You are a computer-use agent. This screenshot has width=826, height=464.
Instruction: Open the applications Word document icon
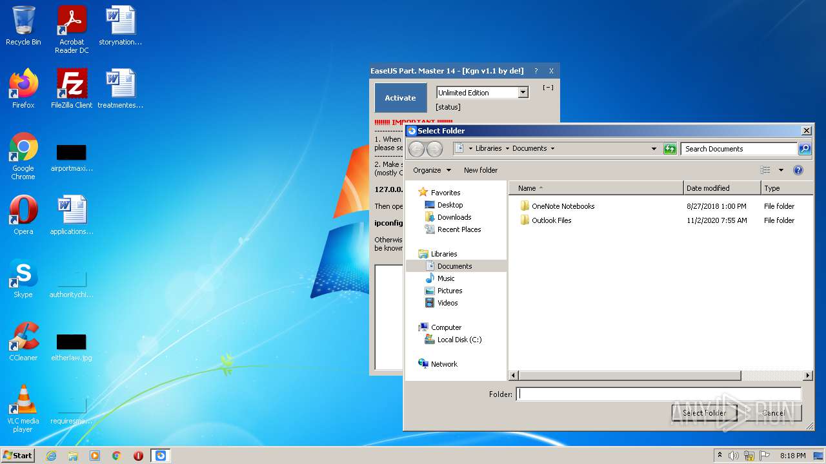point(72,215)
